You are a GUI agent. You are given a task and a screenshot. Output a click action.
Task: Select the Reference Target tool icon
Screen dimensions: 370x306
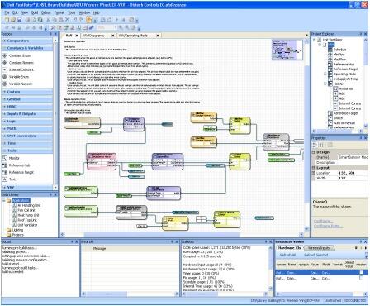(5, 172)
